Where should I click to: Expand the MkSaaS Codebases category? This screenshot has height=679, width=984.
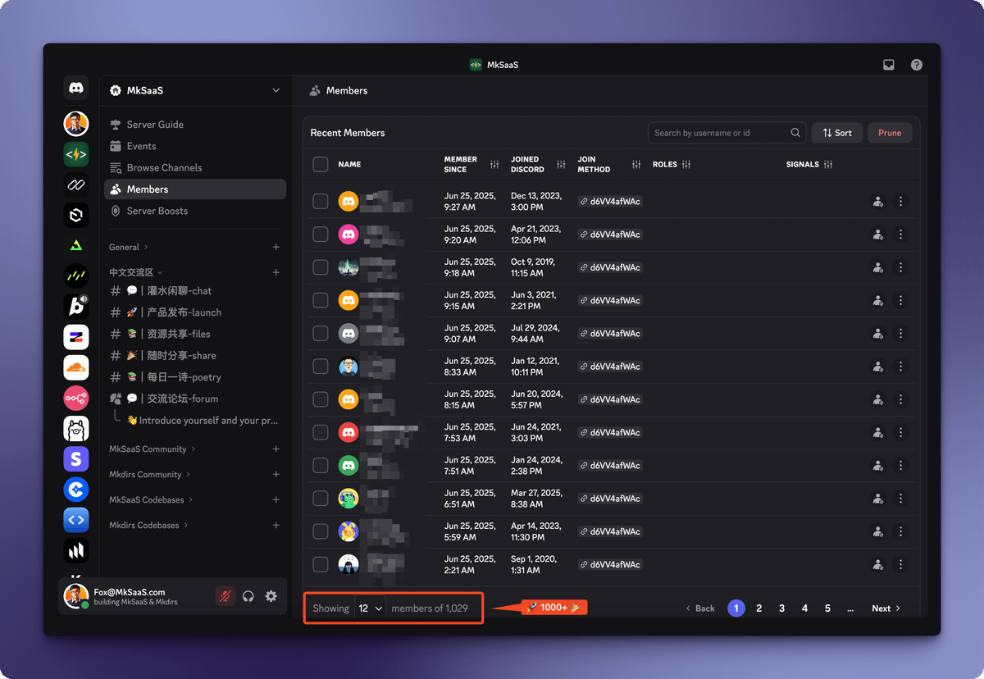(152, 499)
